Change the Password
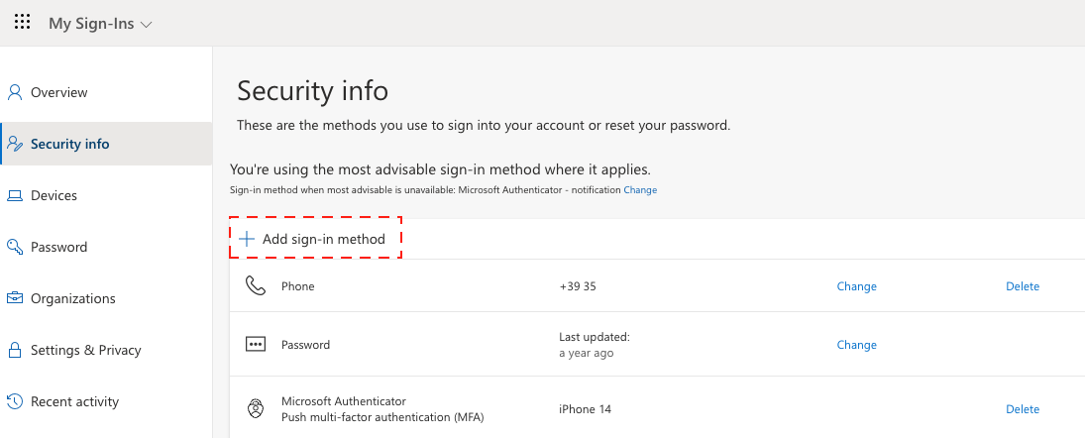1085x438 pixels. click(856, 345)
